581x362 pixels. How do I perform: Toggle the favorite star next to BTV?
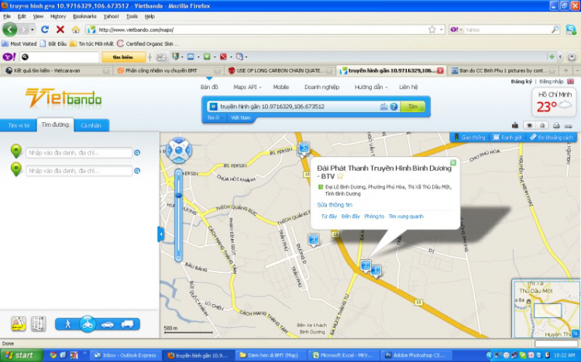(340, 176)
